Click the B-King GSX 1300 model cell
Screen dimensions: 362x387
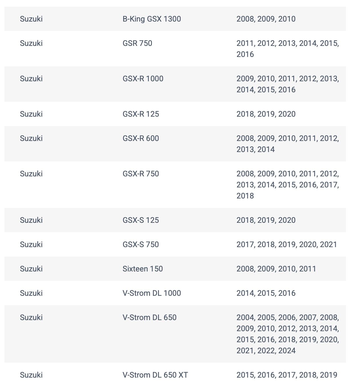[152, 19]
